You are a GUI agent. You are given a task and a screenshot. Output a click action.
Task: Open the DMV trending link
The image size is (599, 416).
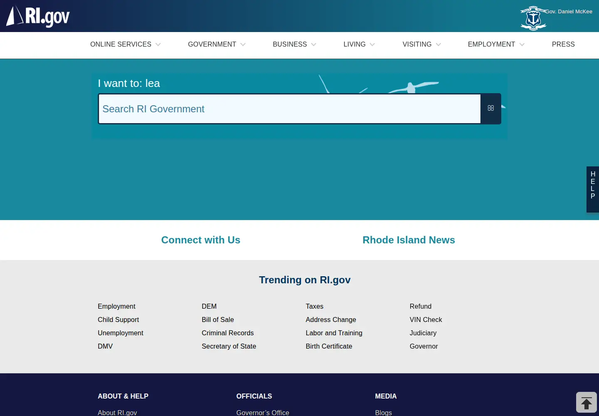click(x=105, y=346)
